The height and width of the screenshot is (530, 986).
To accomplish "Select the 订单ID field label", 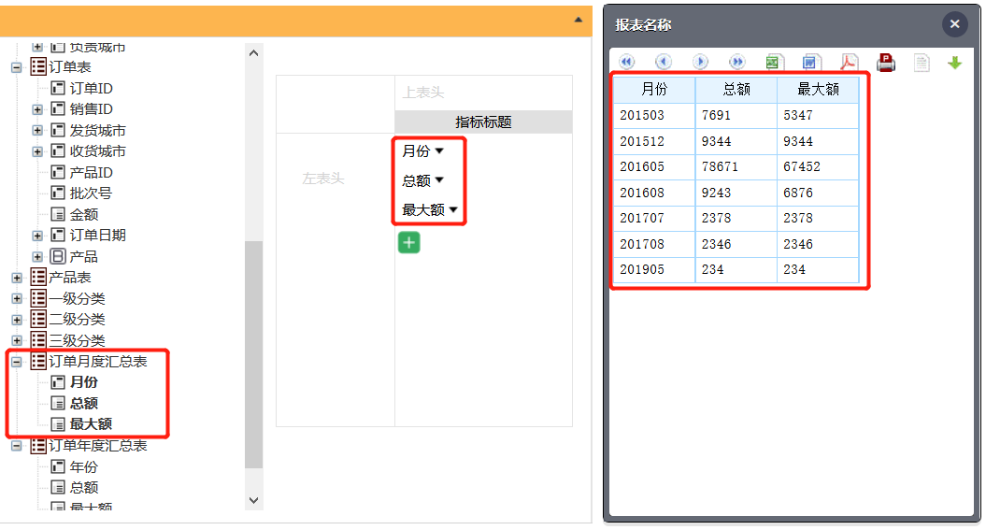I will tap(92, 88).
